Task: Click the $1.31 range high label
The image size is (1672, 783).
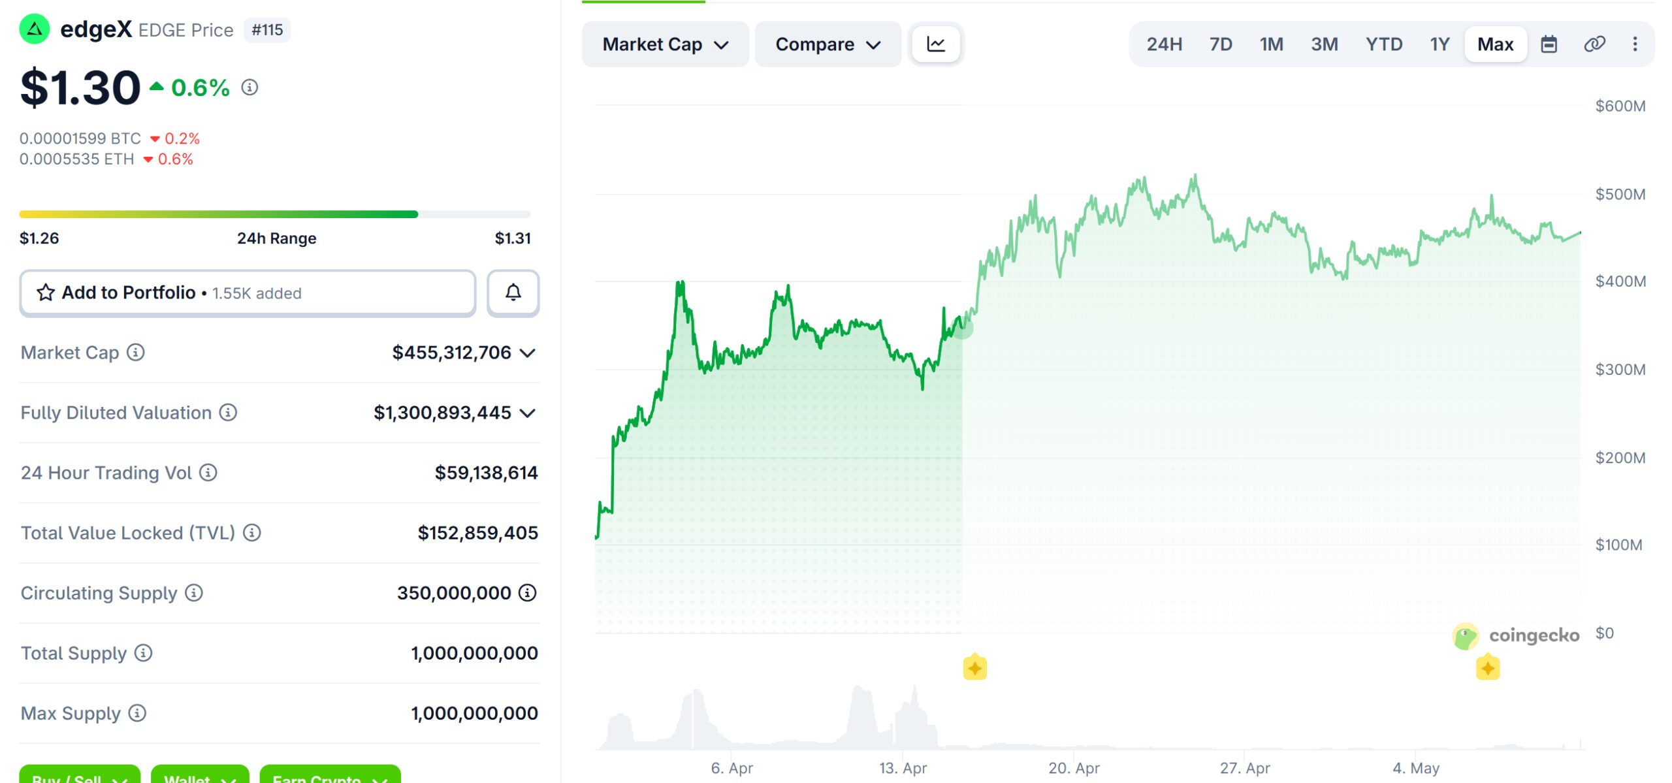Action: coord(513,238)
